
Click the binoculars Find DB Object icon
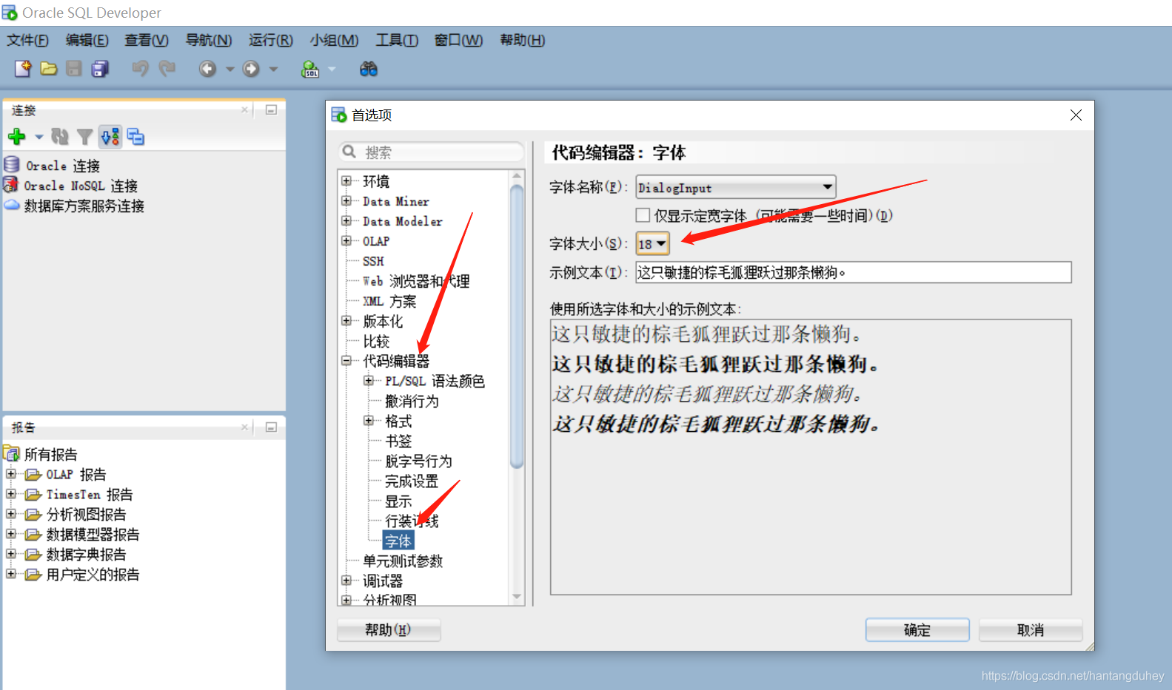point(369,69)
